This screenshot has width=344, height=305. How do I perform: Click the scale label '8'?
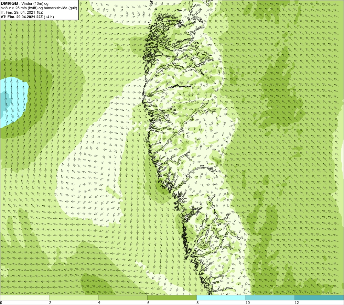[x=198, y=303]
